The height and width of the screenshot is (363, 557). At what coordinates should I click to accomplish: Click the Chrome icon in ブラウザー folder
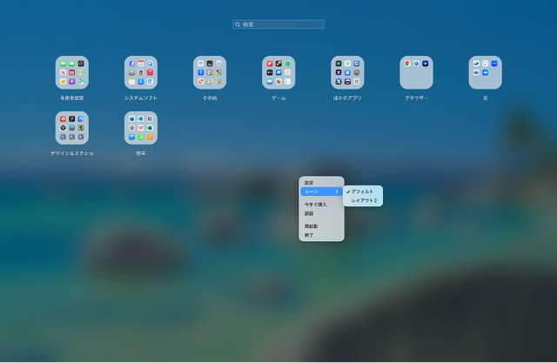pyautogui.click(x=407, y=64)
